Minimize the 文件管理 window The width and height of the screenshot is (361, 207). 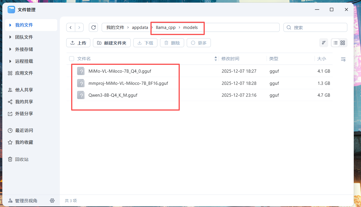pyautogui.click(x=317, y=10)
